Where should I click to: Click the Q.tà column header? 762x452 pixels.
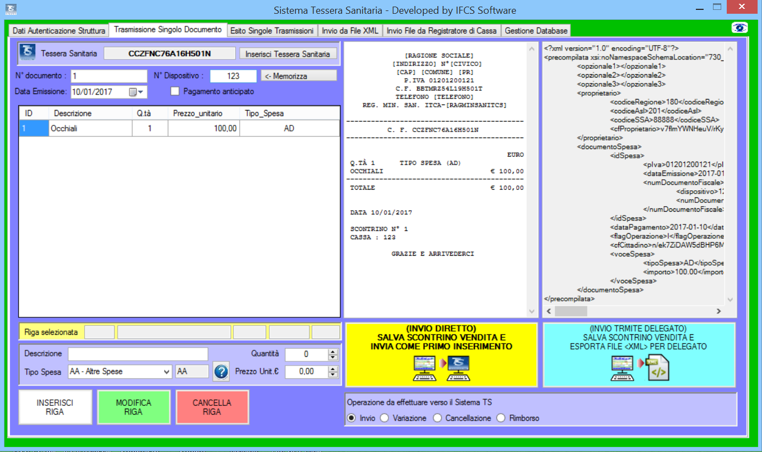(x=150, y=113)
